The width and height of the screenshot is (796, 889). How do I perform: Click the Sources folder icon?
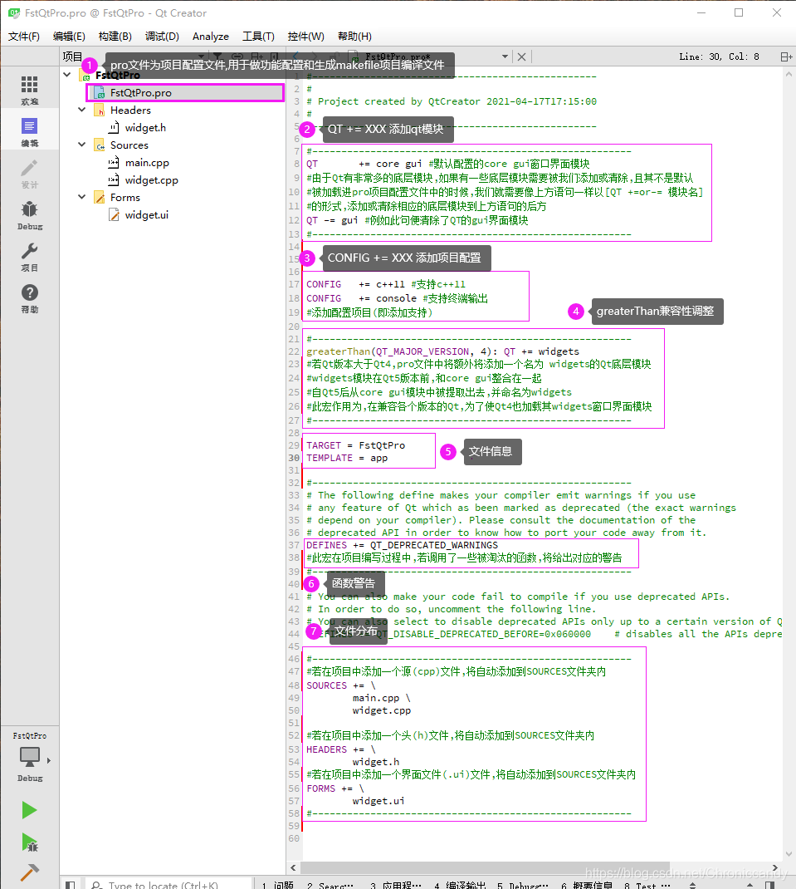click(100, 145)
